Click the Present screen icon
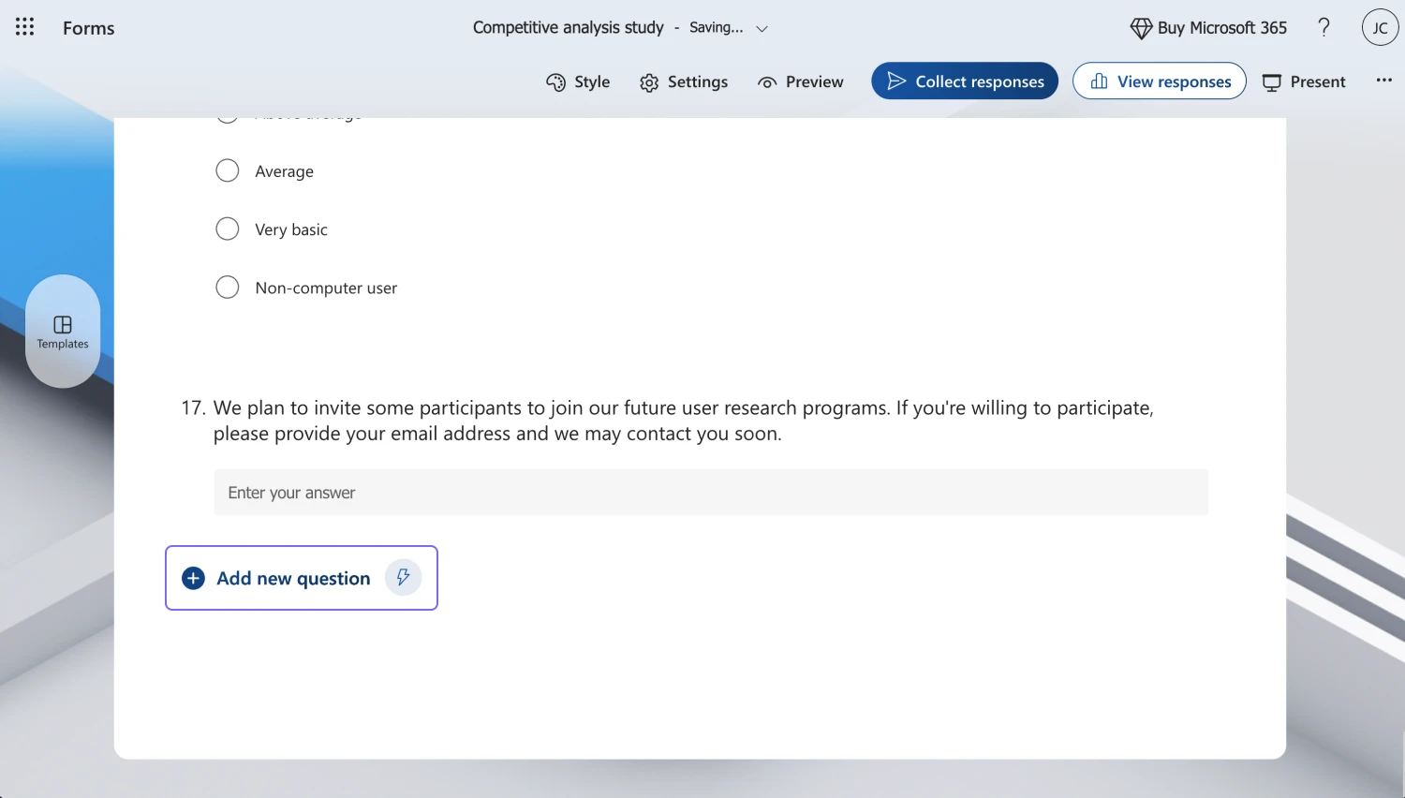Screen dimensions: 1405x798 click(x=1271, y=82)
